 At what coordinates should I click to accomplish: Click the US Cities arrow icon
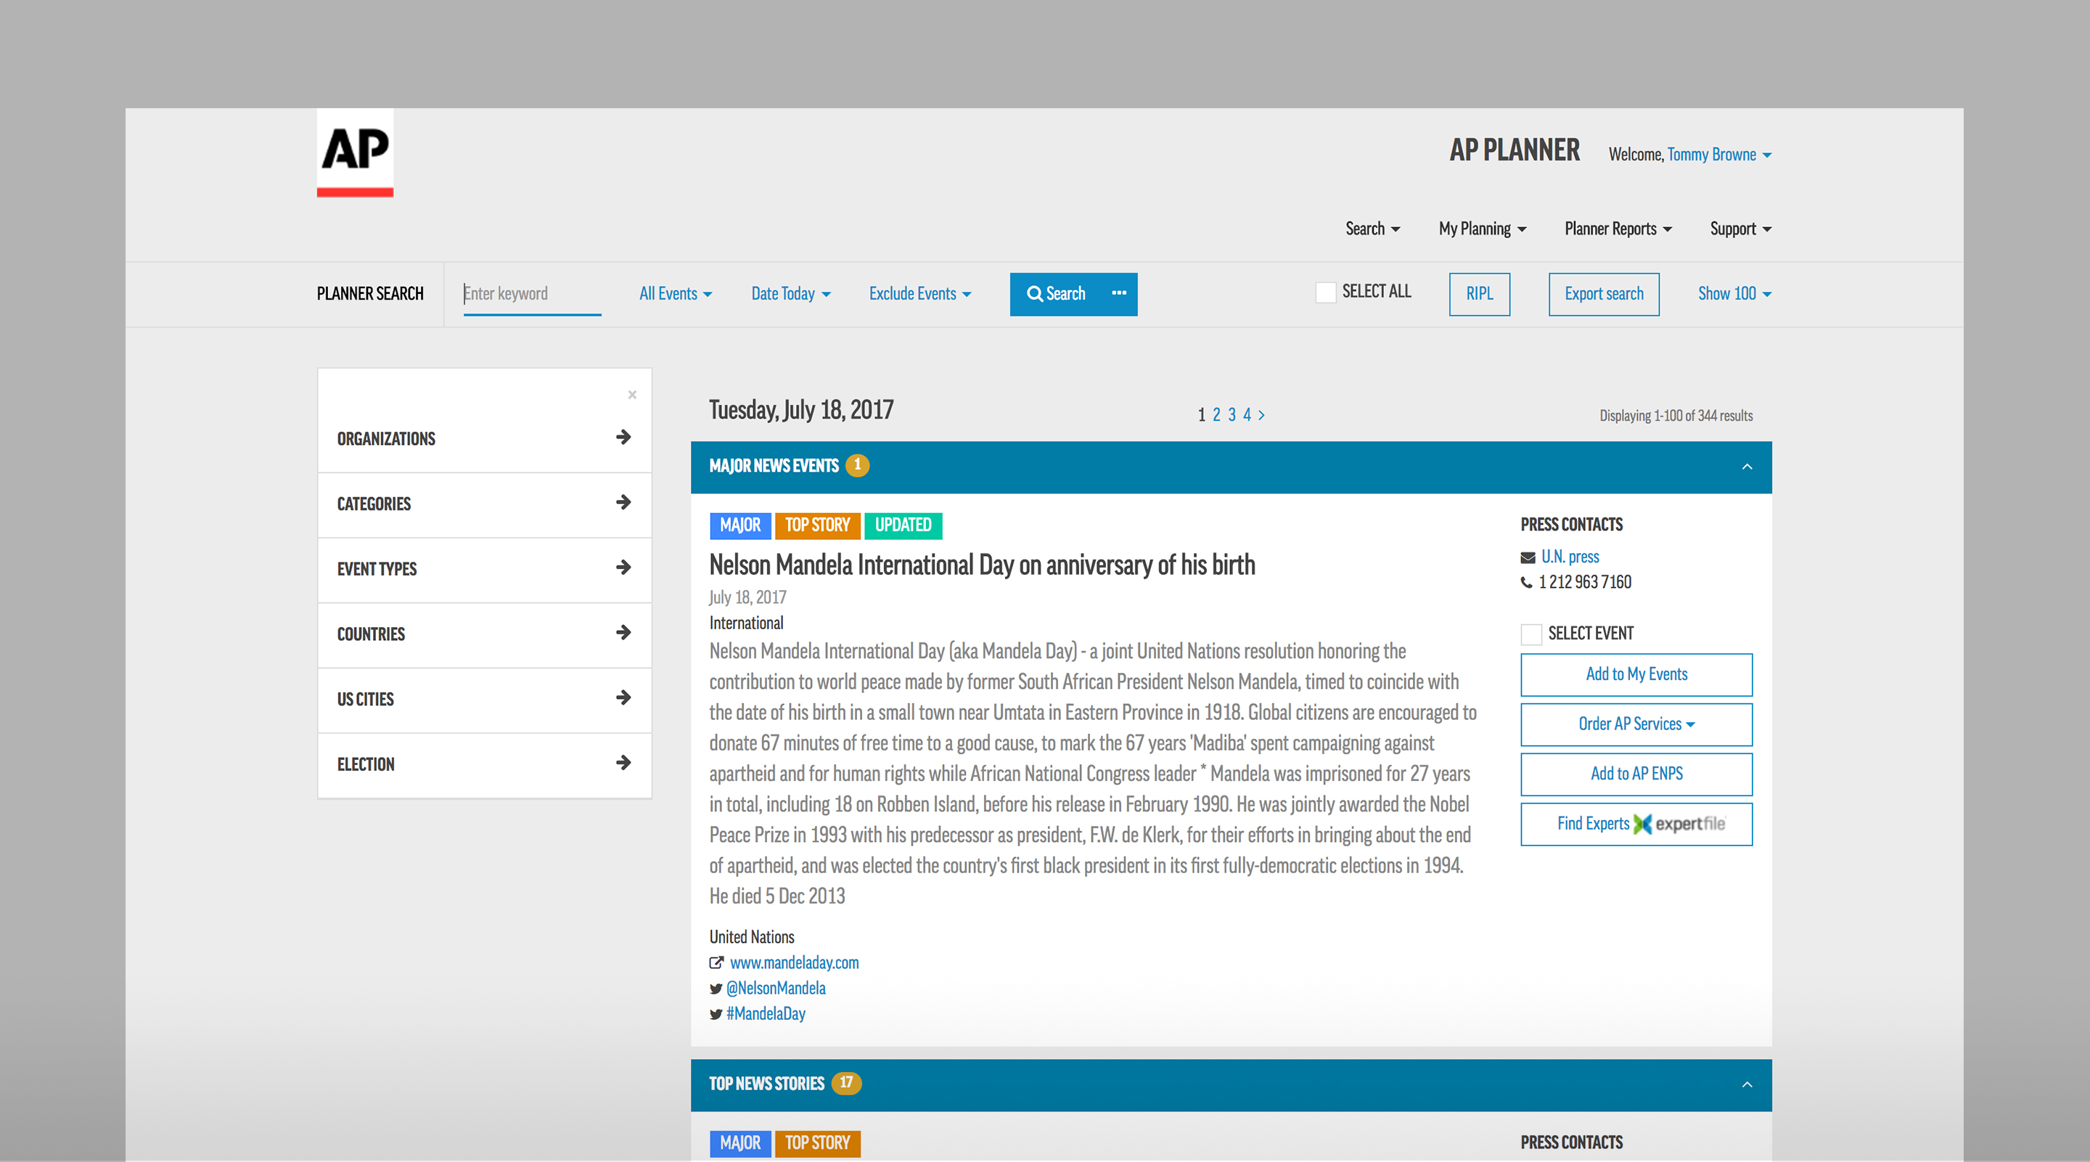623,697
